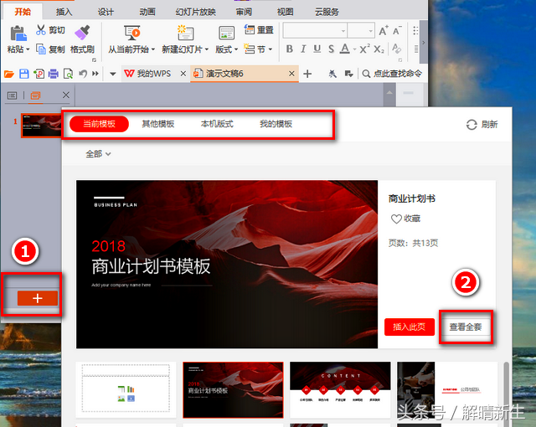Click the Layout (版式) icon
Image resolution: width=536 pixels, height=427 pixels.
coord(226,33)
